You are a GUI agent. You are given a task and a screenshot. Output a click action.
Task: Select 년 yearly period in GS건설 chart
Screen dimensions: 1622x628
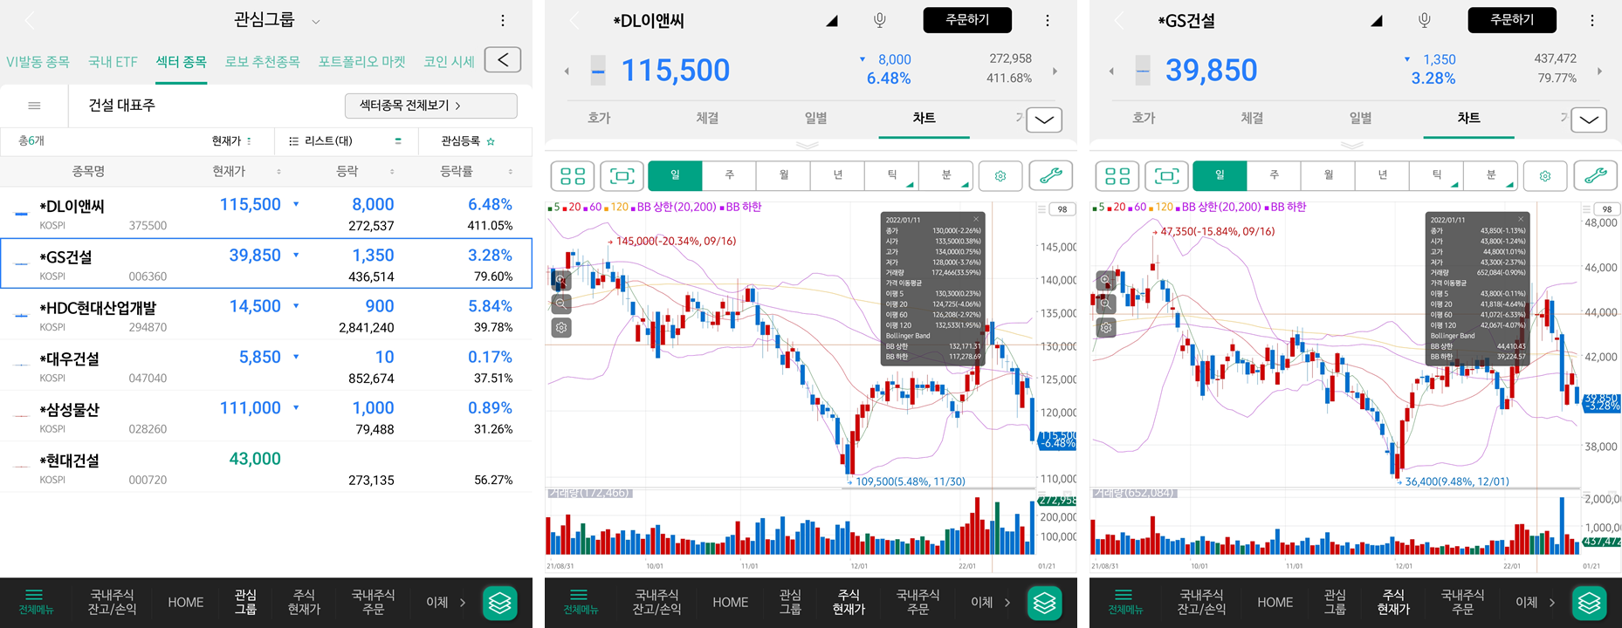(1383, 176)
